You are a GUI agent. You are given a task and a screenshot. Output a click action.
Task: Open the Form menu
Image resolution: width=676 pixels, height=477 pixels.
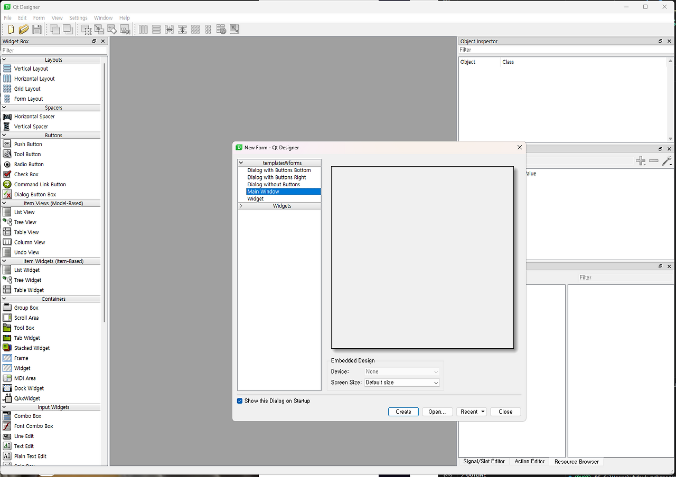tap(39, 17)
